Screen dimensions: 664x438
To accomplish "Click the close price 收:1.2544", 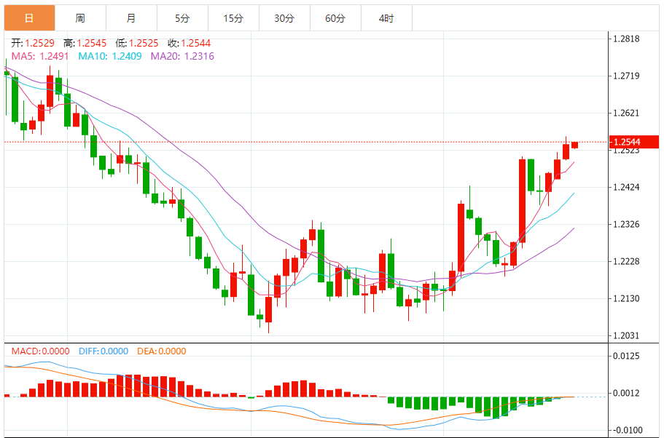I will 189,43.
